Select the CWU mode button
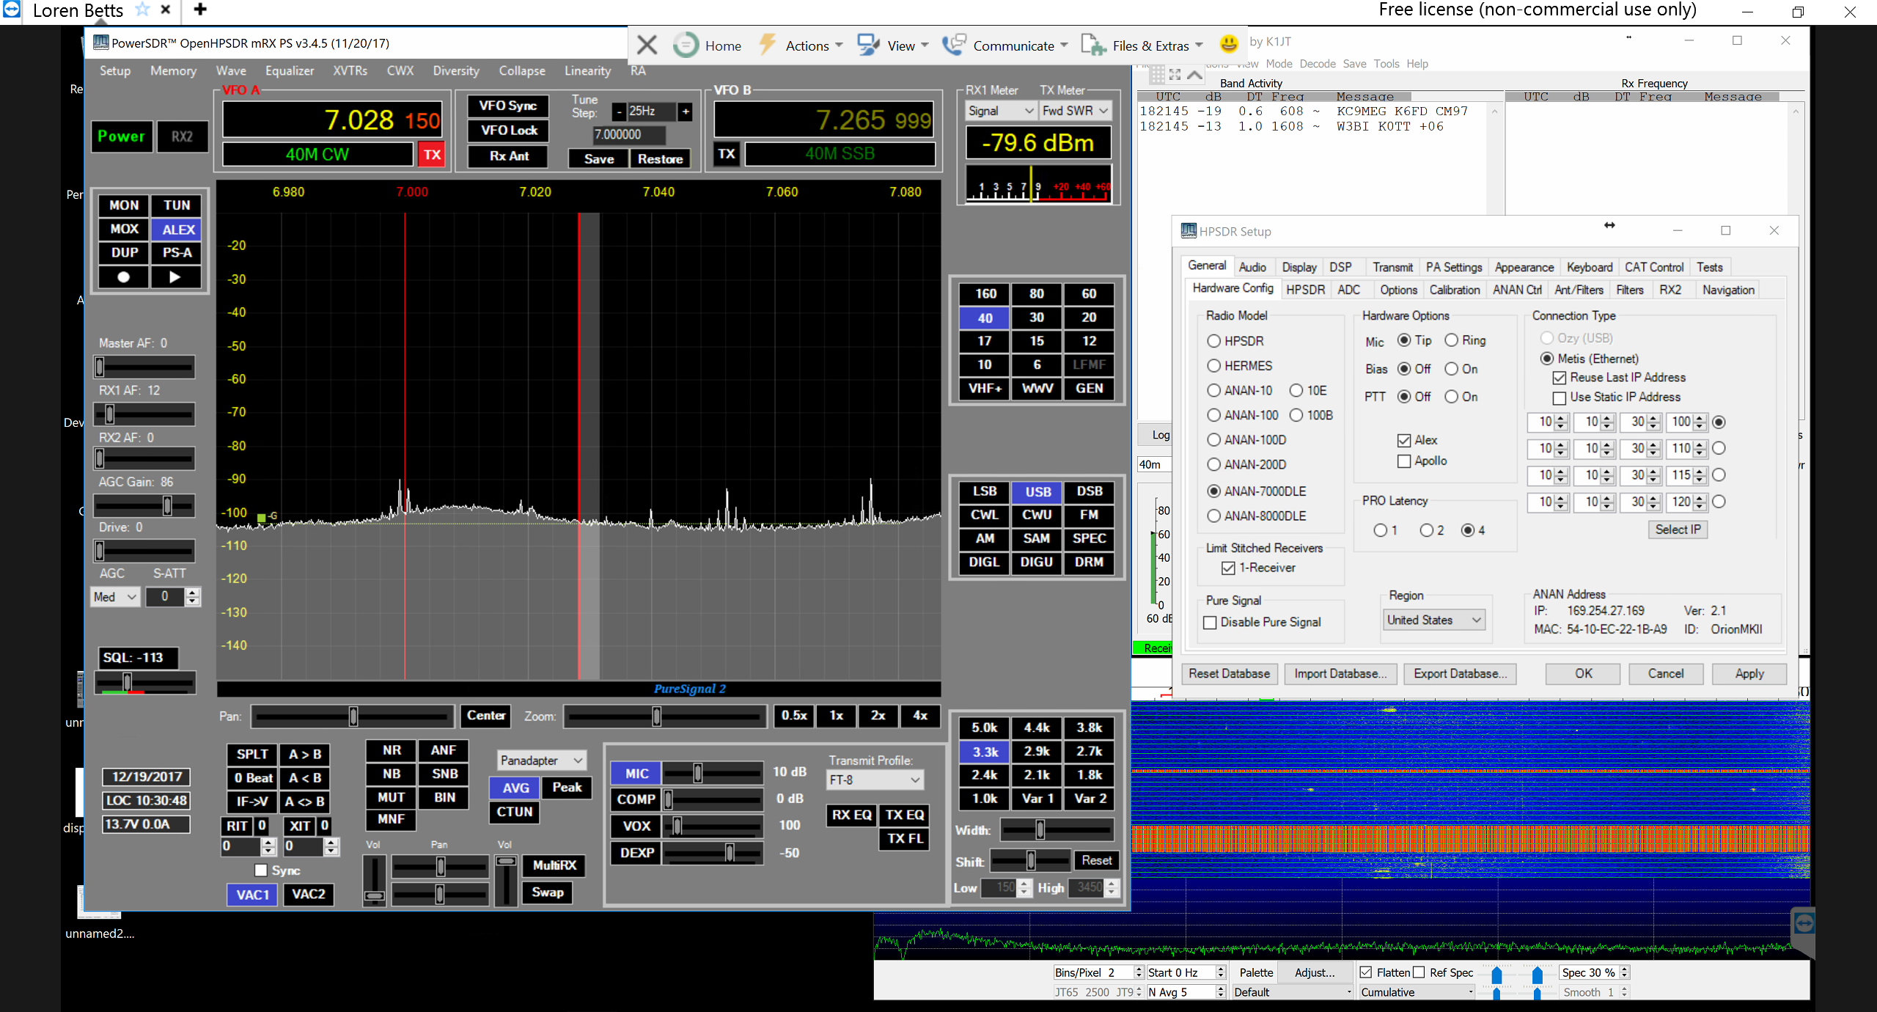This screenshot has height=1012, width=1877. tap(1036, 515)
